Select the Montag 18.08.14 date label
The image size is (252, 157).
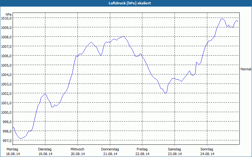[x=13, y=151]
